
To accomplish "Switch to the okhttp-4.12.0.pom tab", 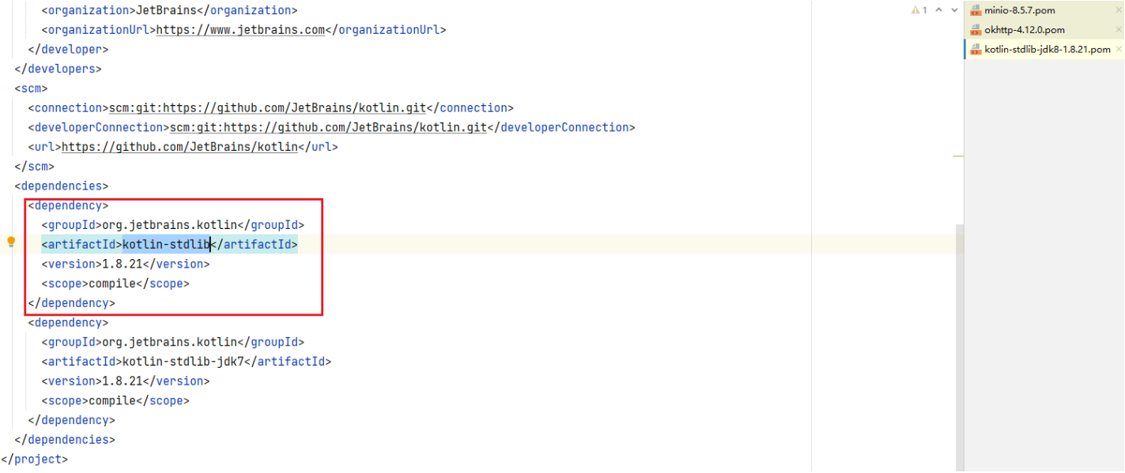I will point(1024,30).
